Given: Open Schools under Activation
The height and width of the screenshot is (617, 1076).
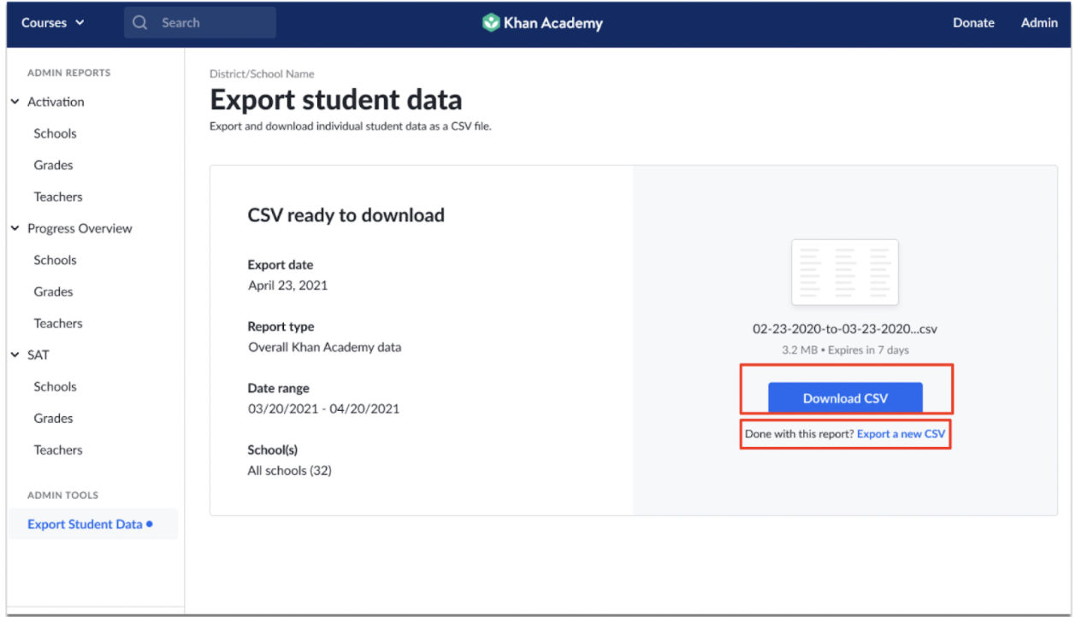Looking at the screenshot, I should [x=55, y=133].
